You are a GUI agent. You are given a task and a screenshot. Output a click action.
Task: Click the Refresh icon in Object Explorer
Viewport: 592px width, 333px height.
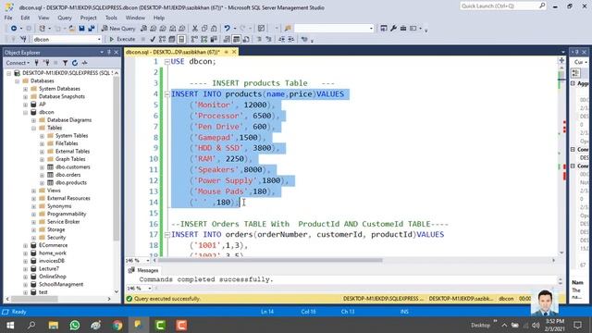coord(75,63)
